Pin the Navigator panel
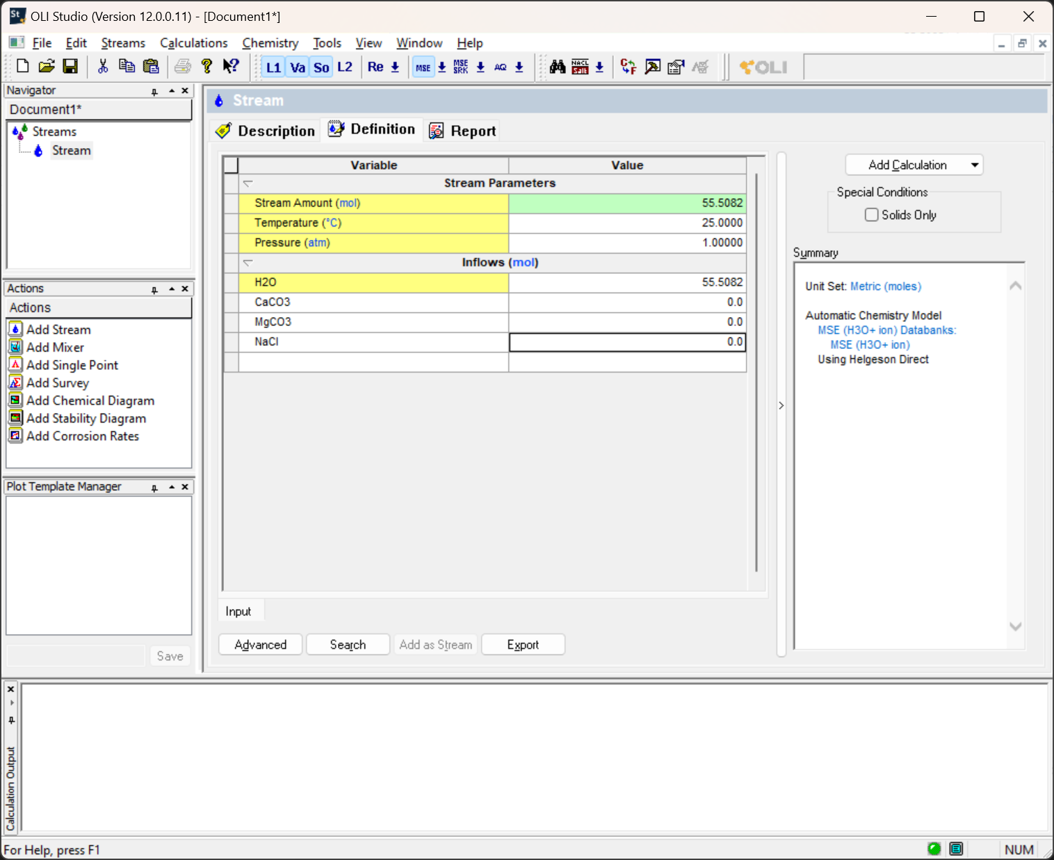 [154, 91]
